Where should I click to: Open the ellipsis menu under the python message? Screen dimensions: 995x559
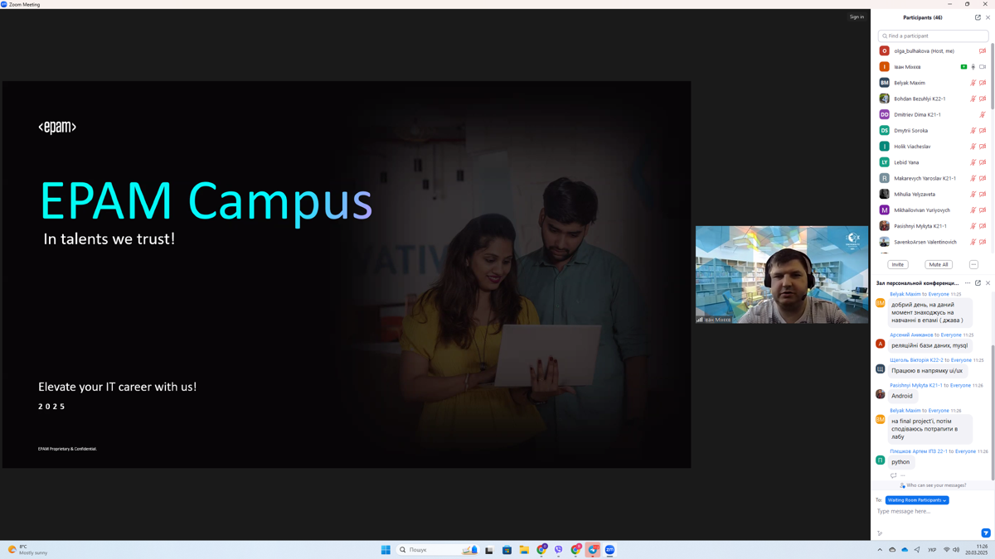coord(903,475)
